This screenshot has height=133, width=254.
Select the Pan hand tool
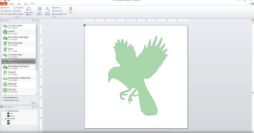point(70,9)
